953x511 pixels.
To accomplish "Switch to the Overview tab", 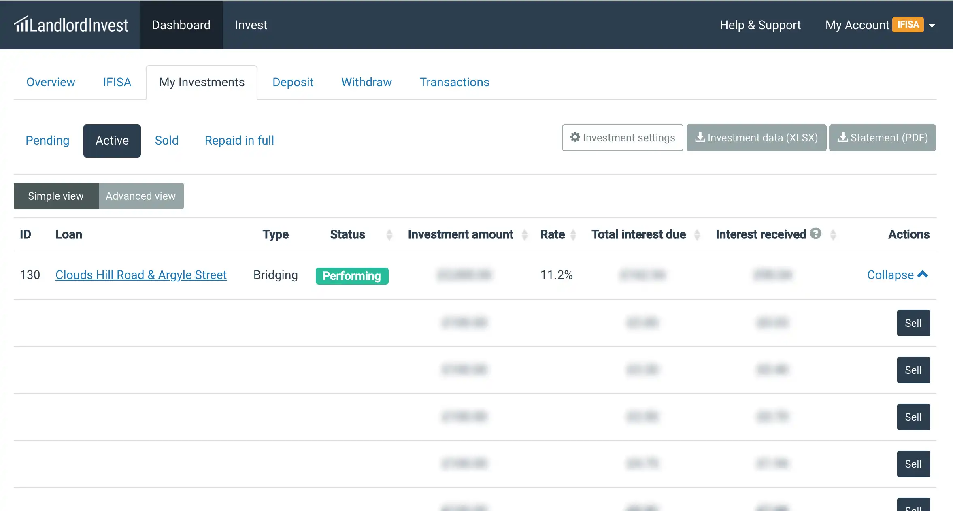I will click(x=51, y=82).
